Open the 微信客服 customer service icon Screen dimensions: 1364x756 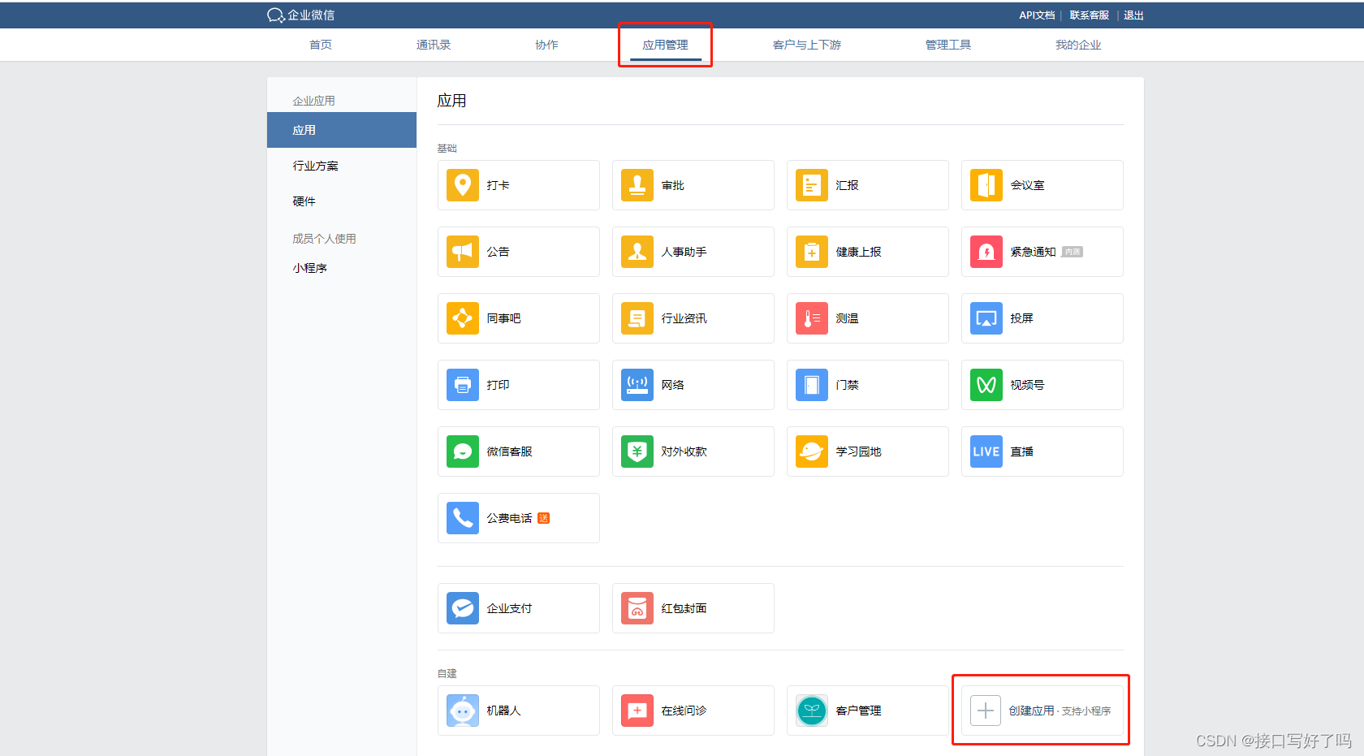click(463, 451)
